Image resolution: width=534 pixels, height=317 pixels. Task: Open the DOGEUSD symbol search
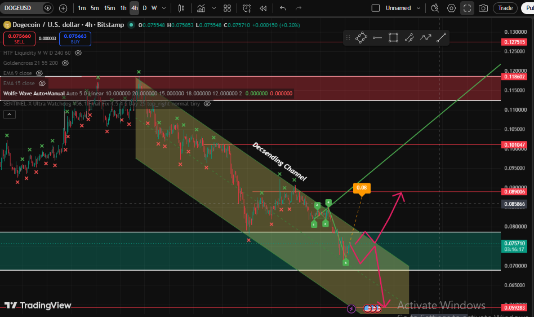(17, 8)
